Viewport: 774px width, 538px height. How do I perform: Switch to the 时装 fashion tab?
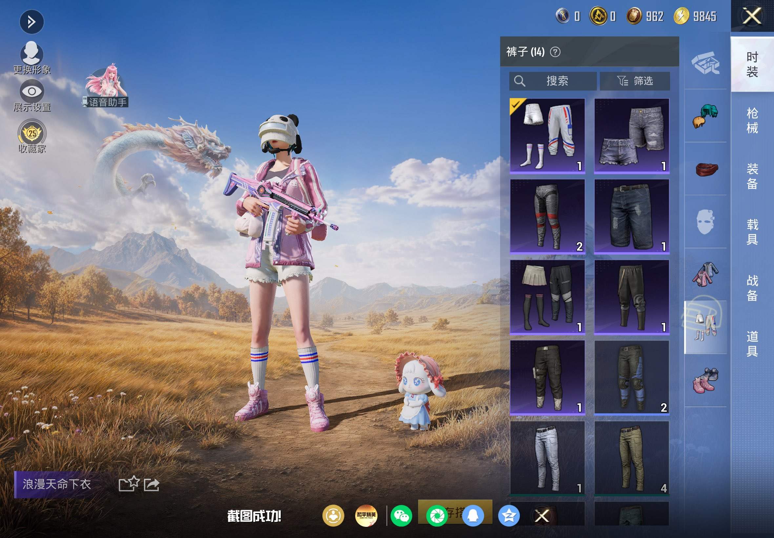(x=752, y=64)
